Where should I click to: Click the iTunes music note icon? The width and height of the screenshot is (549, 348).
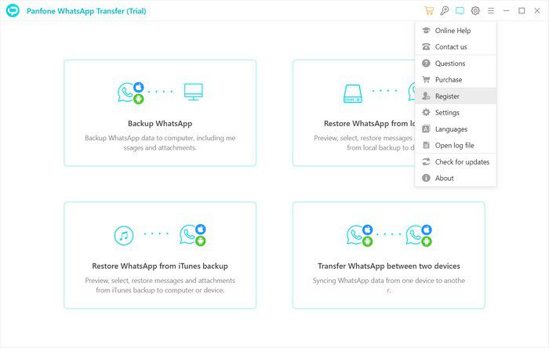[x=123, y=234]
